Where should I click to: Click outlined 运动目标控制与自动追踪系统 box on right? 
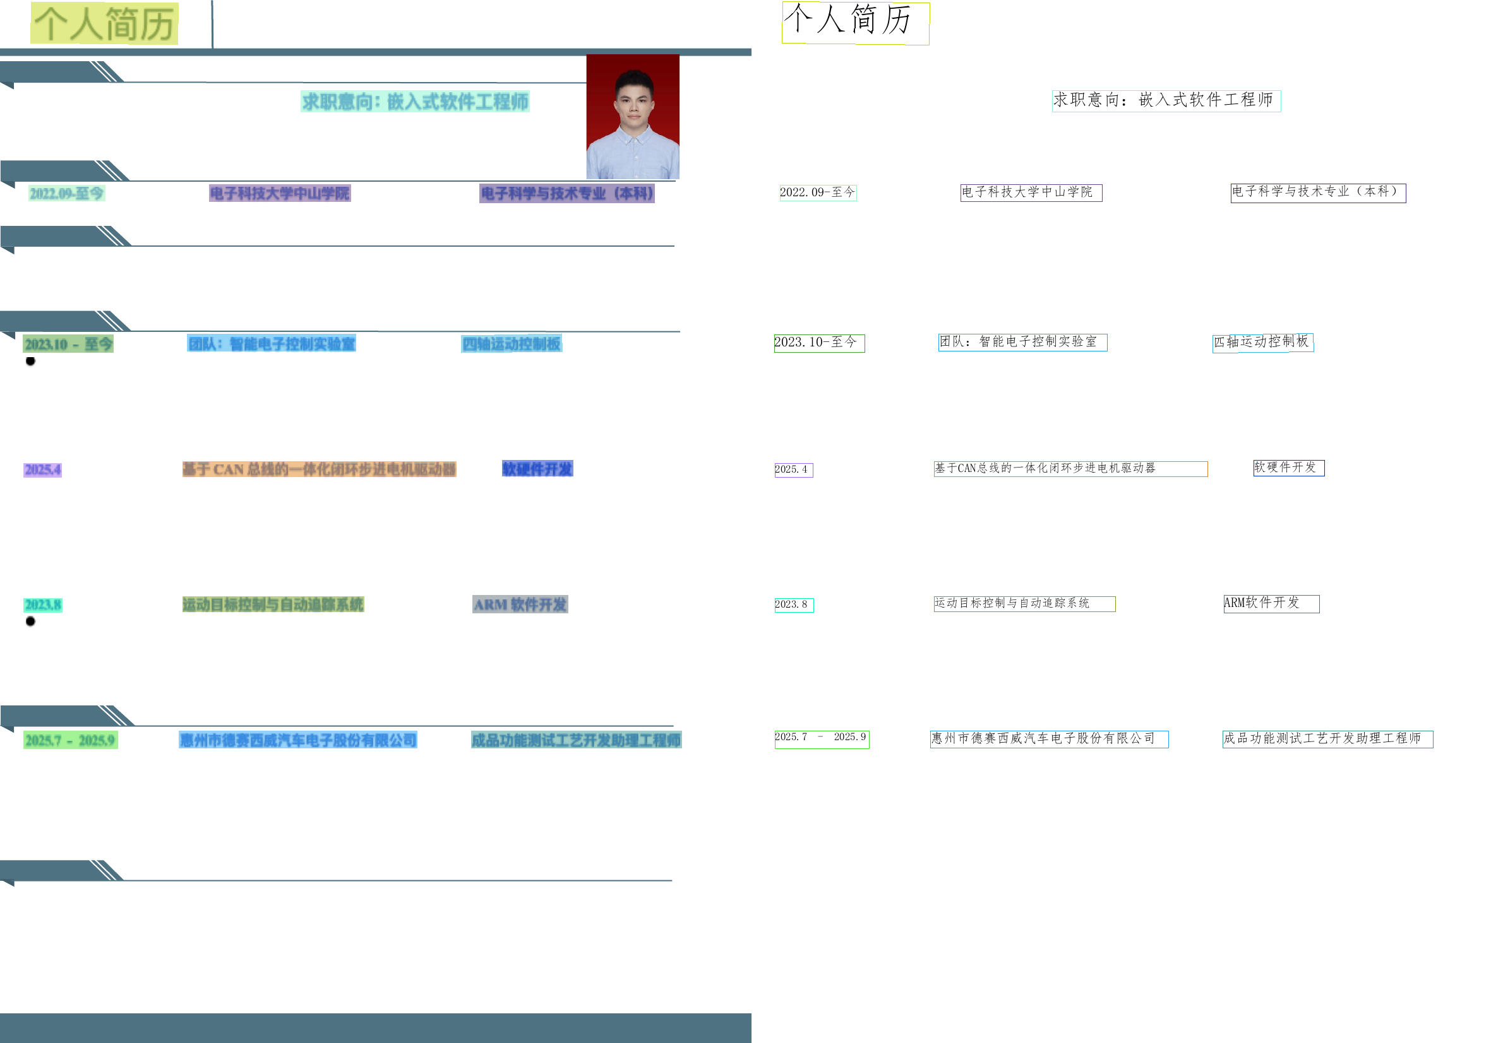1024,603
